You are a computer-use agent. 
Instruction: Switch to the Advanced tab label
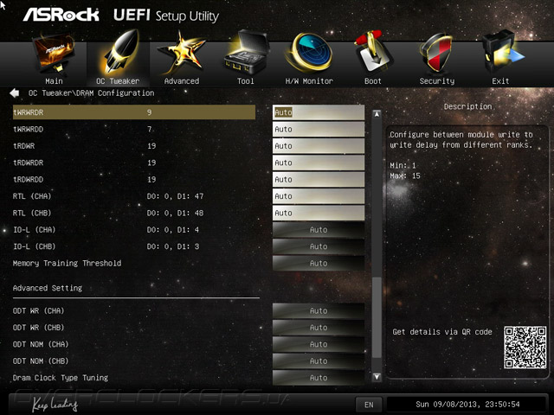click(182, 81)
